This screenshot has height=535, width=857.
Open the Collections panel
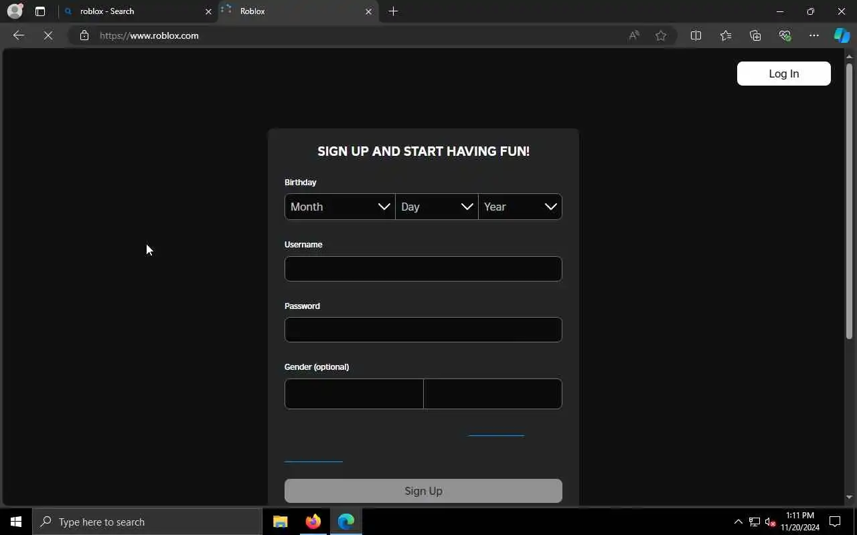(755, 35)
